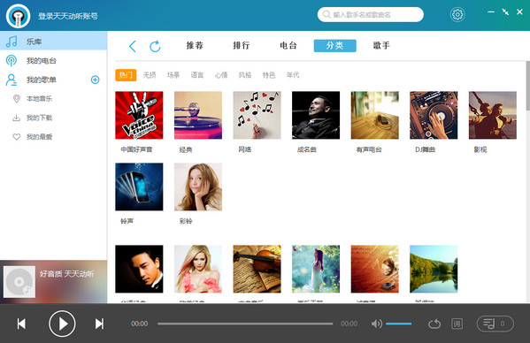Viewport: 530px width, 343px height.
Task: Switch to the 歌手 tab
Action: click(381, 46)
